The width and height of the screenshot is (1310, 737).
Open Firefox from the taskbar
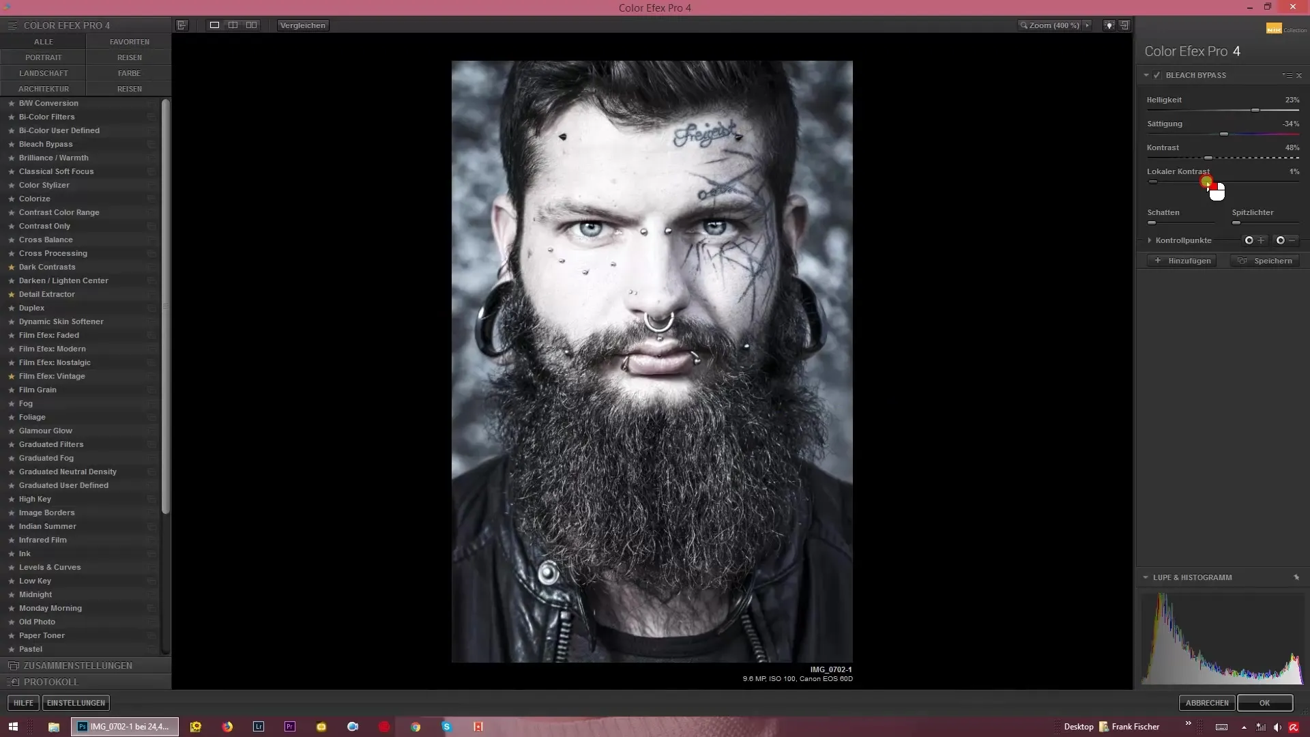pos(227,727)
